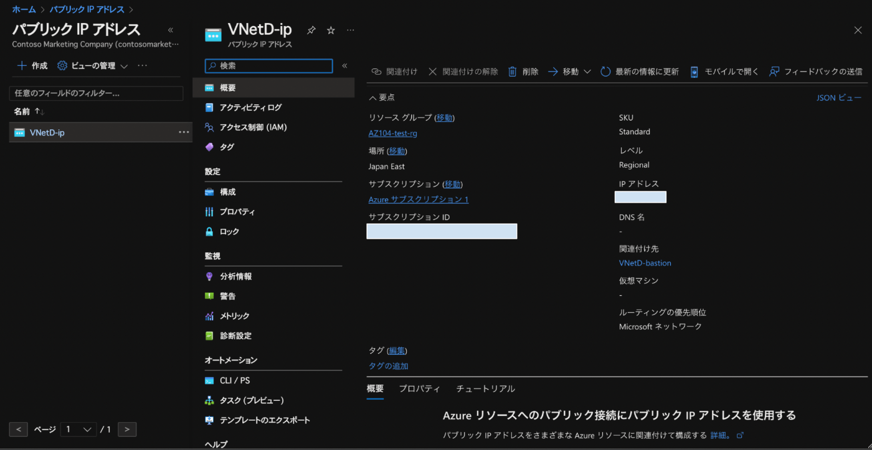Open Azure サブスクリプション 1 link
The width and height of the screenshot is (872, 450).
(419, 200)
